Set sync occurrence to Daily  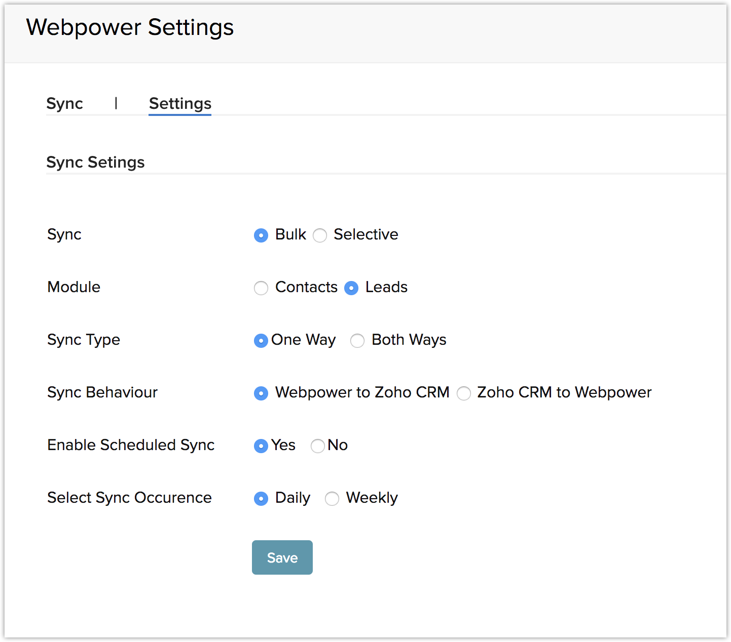click(x=261, y=499)
